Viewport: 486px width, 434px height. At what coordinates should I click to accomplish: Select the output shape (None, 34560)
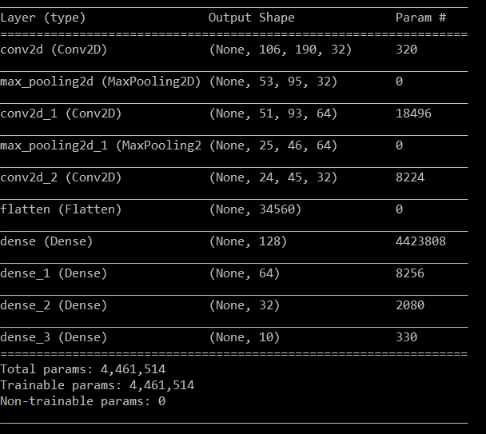coord(256,209)
